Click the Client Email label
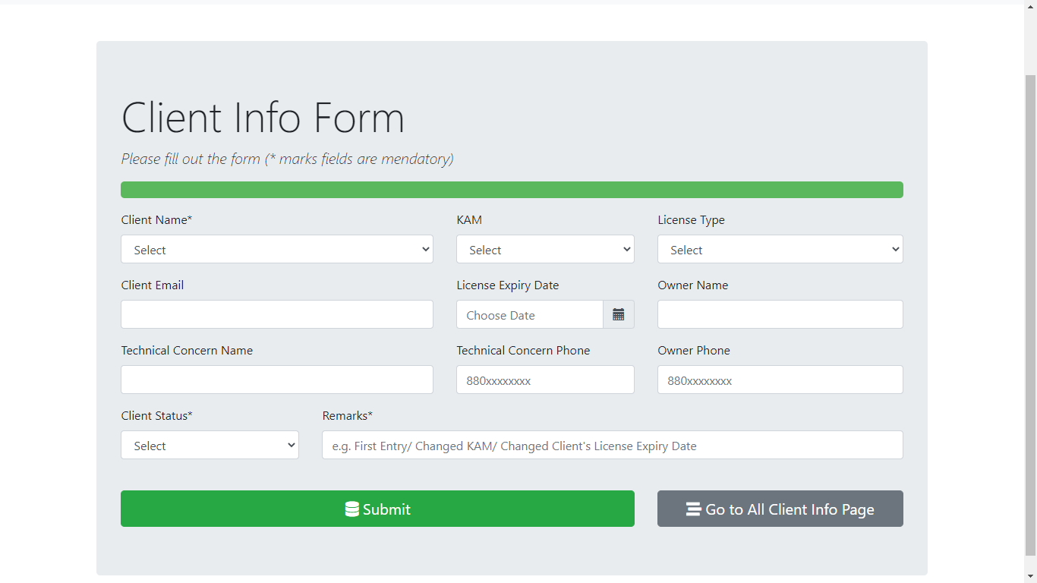 click(153, 285)
